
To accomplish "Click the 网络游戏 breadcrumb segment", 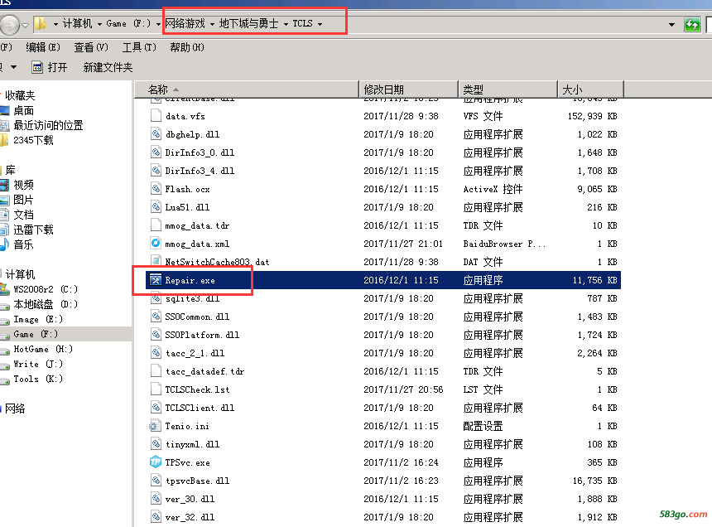I will [x=185, y=23].
